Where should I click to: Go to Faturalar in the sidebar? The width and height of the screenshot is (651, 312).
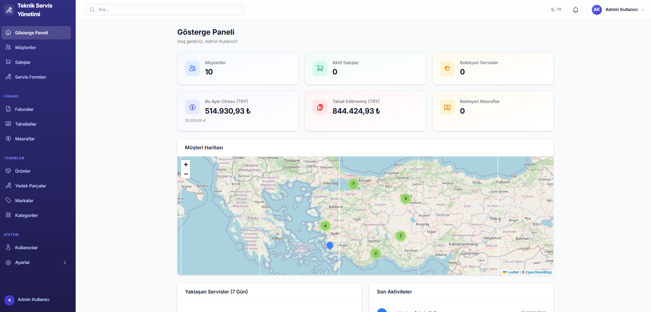(24, 109)
